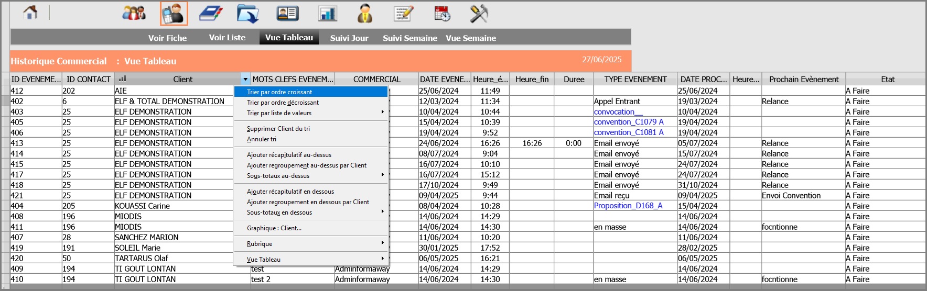The height and width of the screenshot is (291, 927).
Task: Open the contacts group people icon
Action: tap(134, 13)
